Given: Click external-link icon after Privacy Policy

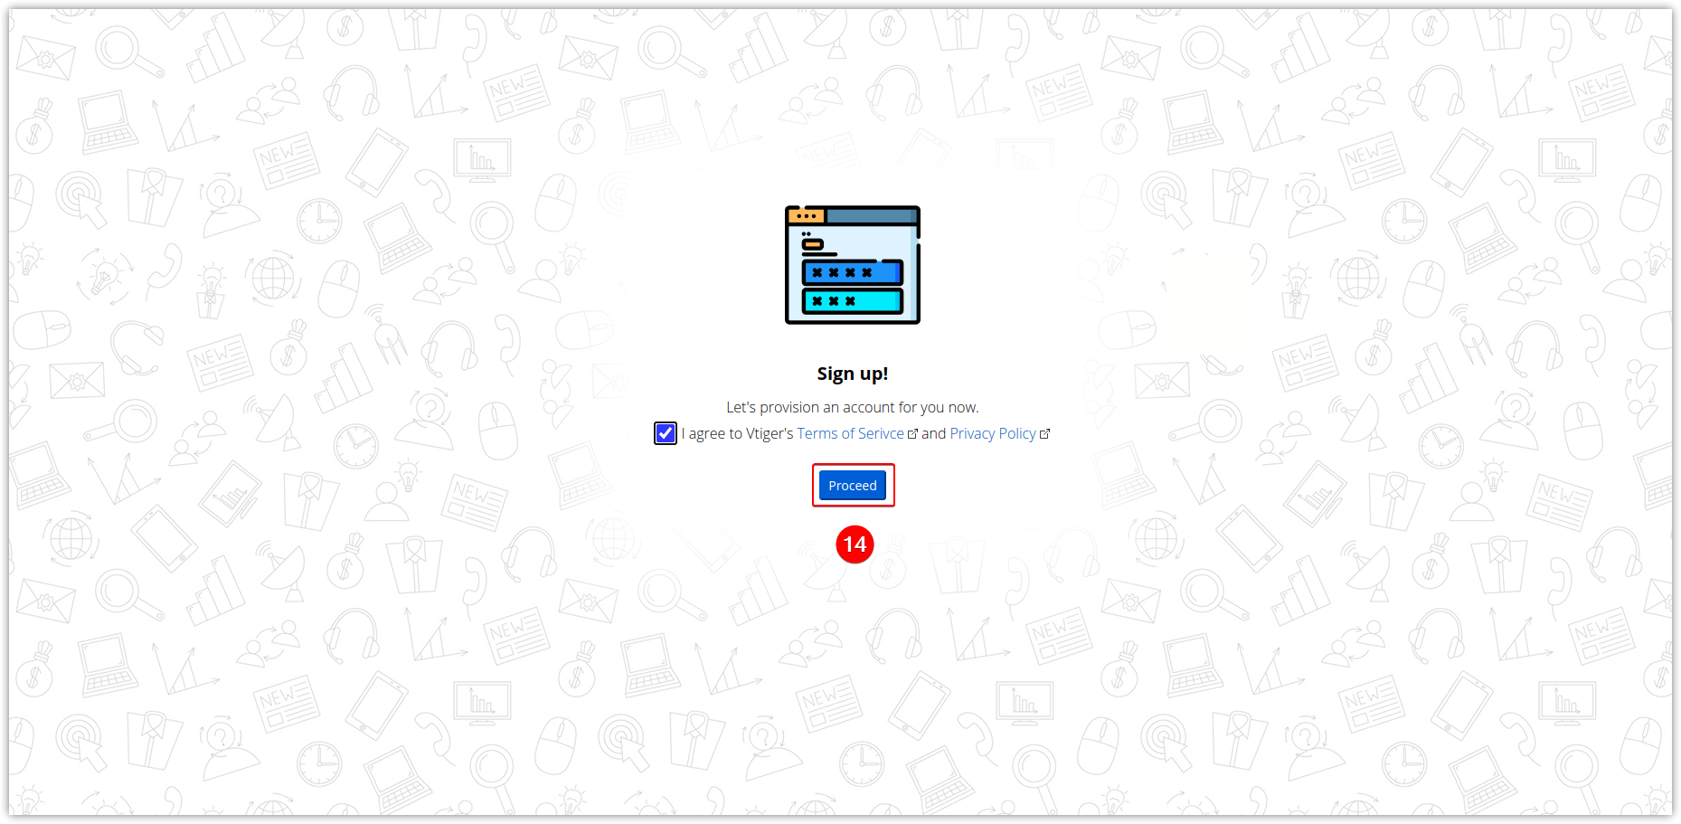Looking at the screenshot, I should coord(1044,434).
